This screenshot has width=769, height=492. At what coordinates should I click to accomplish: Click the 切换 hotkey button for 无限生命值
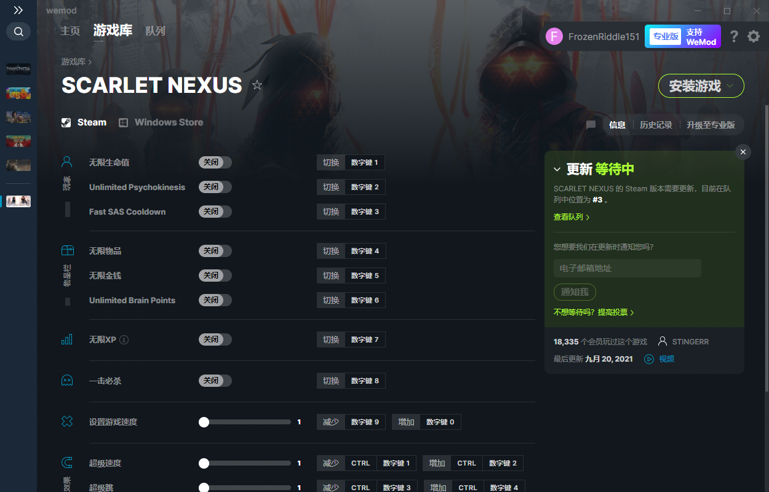[331, 162]
